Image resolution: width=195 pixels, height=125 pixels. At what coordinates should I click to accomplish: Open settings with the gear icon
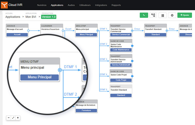[x=172, y=15]
